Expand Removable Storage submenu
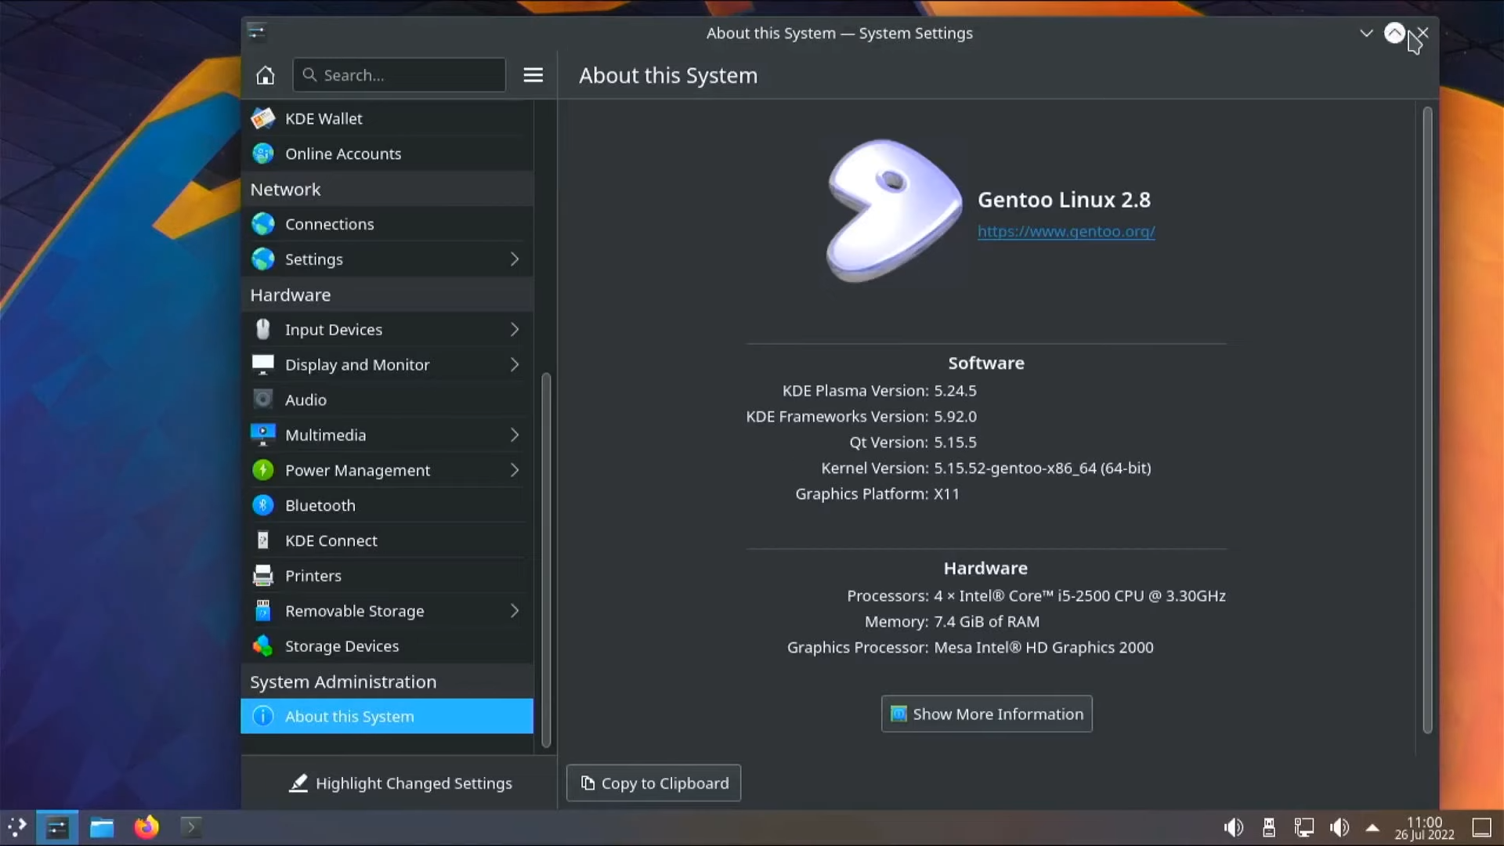This screenshot has height=846, width=1504. pyautogui.click(x=515, y=611)
